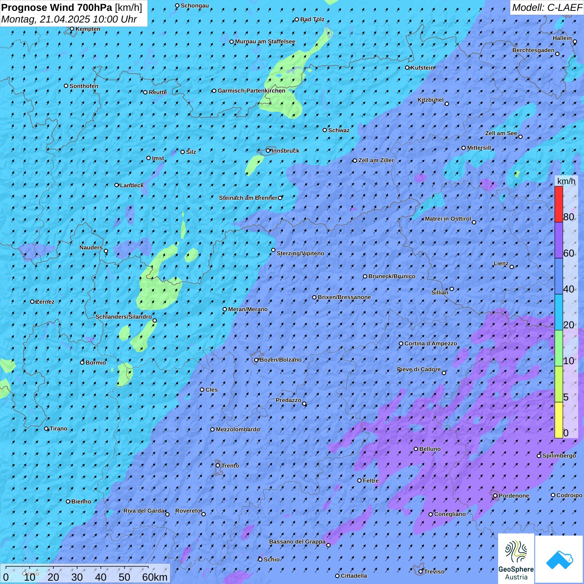Click the Predazzo label
584x584 pixels.
288,400
